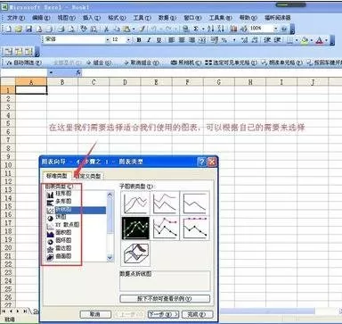
Task: Open the 编辑 menu
Action: (41, 18)
